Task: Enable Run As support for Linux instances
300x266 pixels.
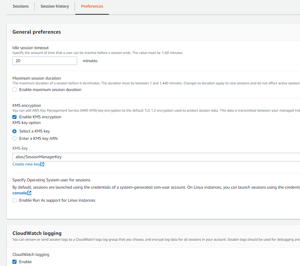Action: 15,200
